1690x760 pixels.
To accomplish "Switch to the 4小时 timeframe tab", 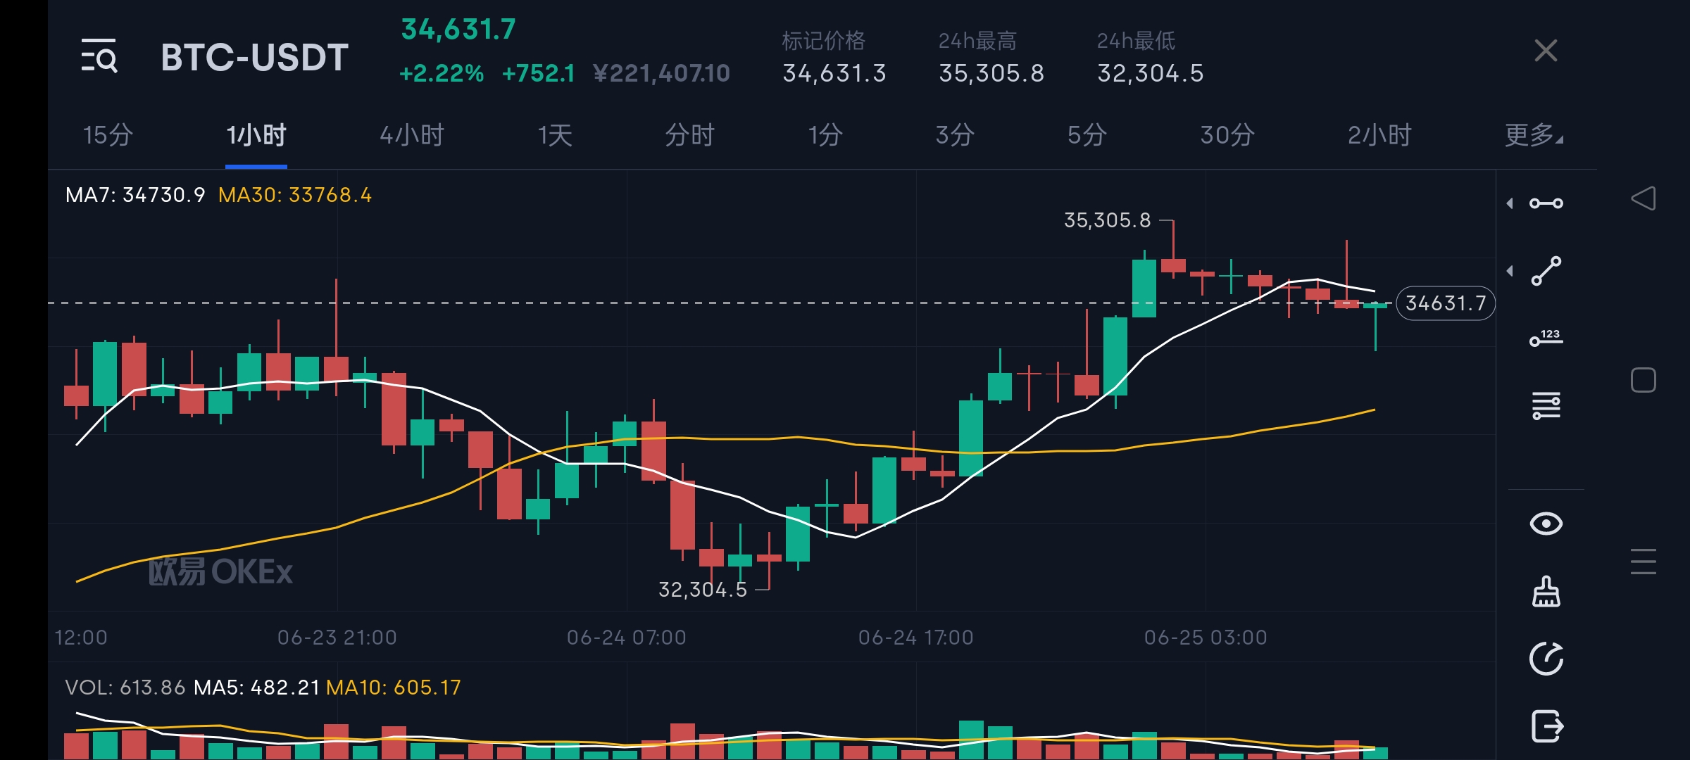I will (411, 136).
